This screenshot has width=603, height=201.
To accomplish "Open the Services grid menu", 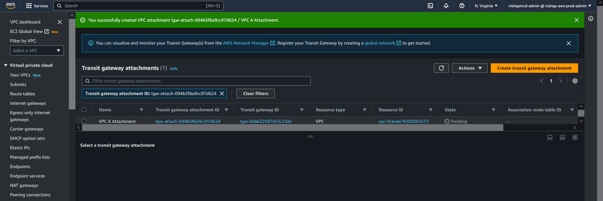I will 37,6.
